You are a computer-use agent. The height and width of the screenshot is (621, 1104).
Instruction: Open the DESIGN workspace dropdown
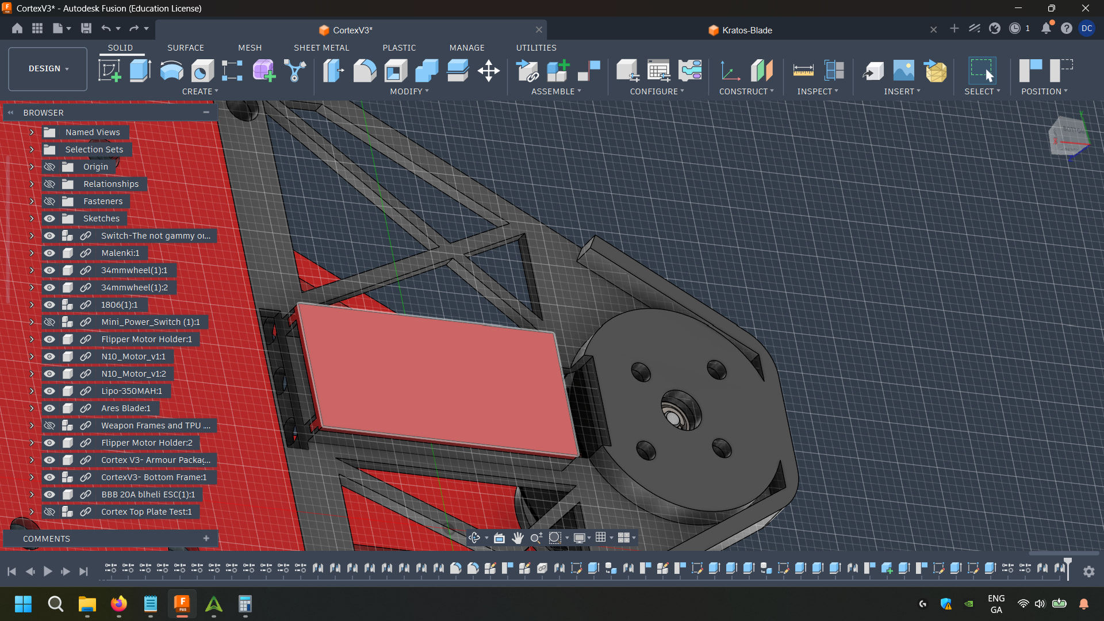click(48, 68)
